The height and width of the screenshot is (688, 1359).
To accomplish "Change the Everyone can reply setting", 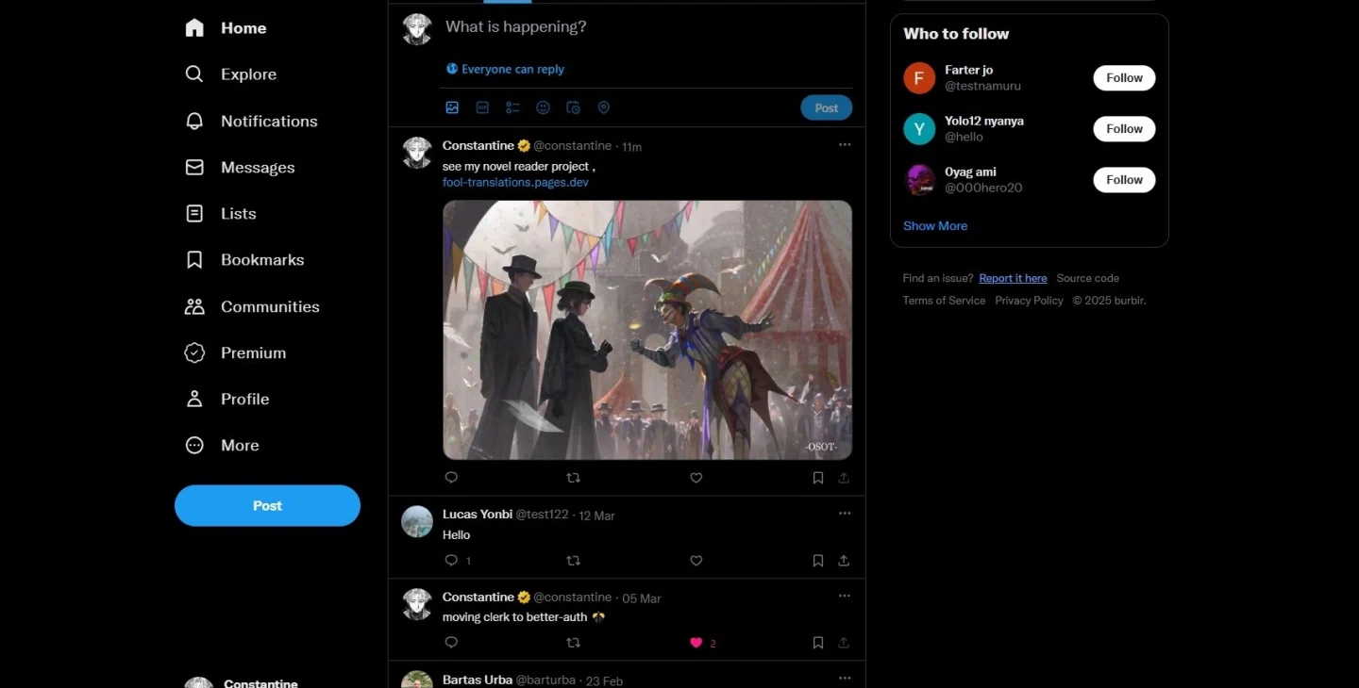I will [505, 69].
